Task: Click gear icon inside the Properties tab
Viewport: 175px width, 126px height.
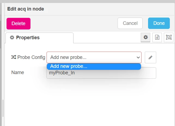Action: 12,38
